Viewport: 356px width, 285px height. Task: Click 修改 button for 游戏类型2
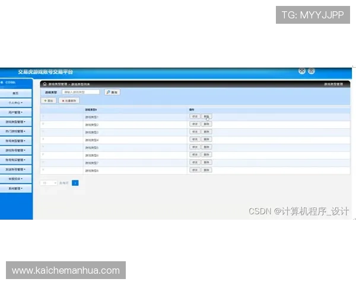click(195, 125)
